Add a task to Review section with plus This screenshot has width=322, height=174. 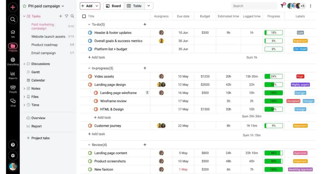(145, 145)
